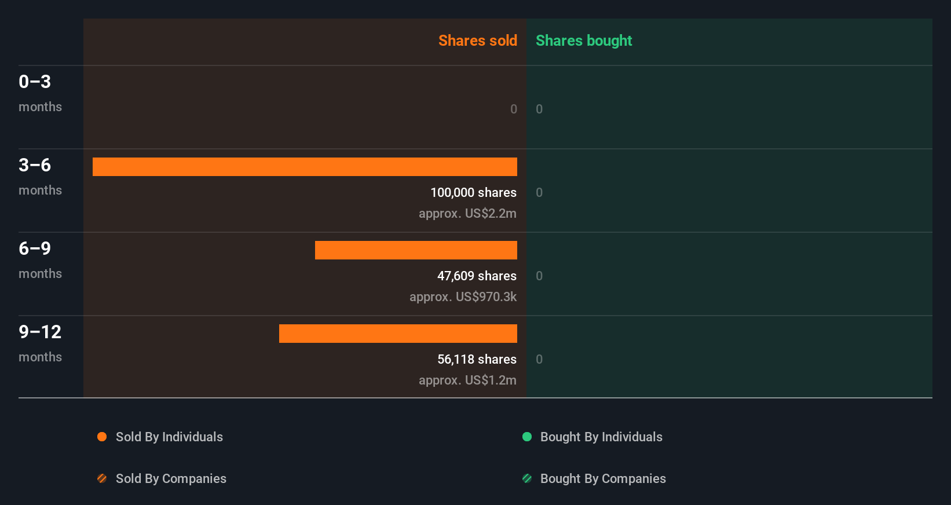Click the green Bought By Individuals legend dot
The height and width of the screenshot is (505, 951).
point(527,437)
